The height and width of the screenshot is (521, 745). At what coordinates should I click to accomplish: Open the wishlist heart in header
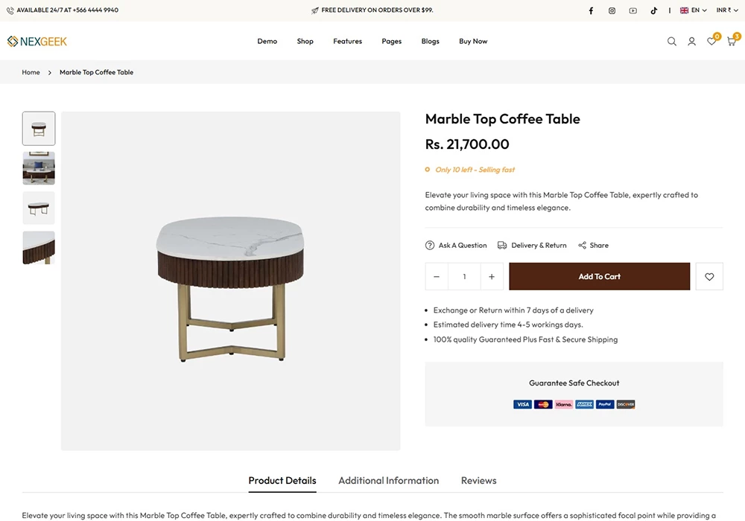(x=711, y=42)
